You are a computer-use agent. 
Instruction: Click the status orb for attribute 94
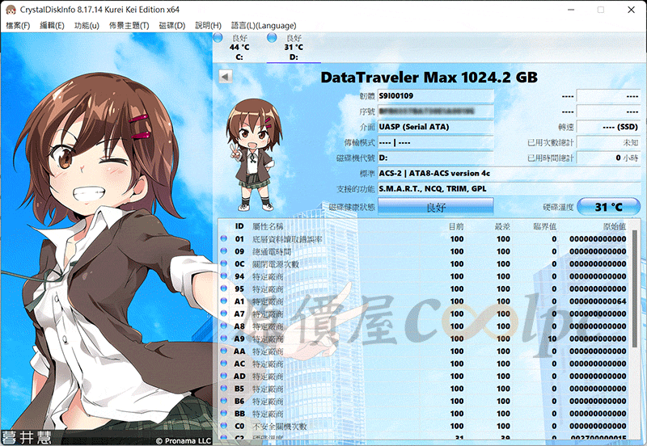point(224,276)
